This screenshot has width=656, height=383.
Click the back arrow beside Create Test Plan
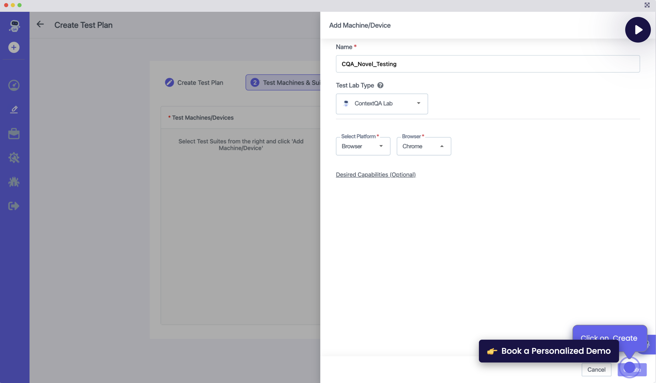point(40,24)
